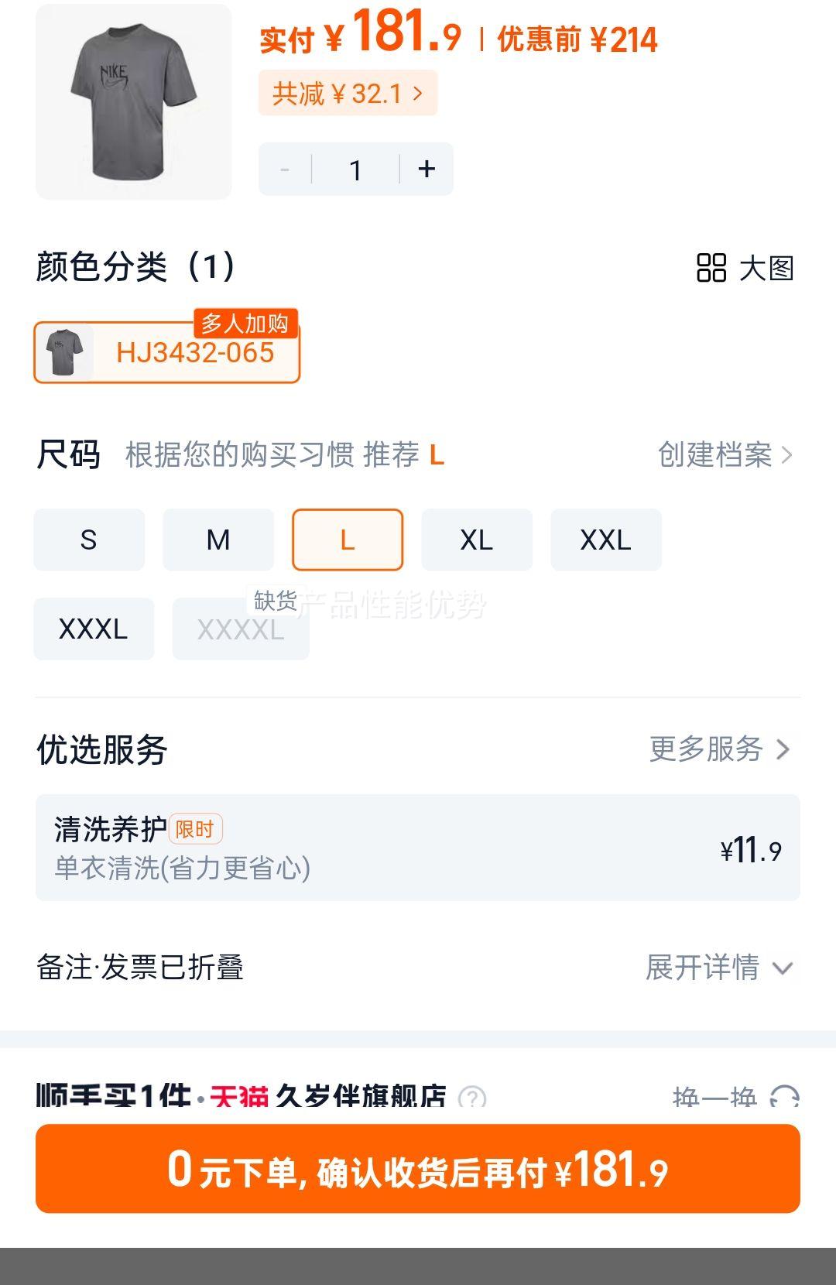The height and width of the screenshot is (1285, 836).
Task: Select color option HJ3432-065
Action: coord(166,352)
